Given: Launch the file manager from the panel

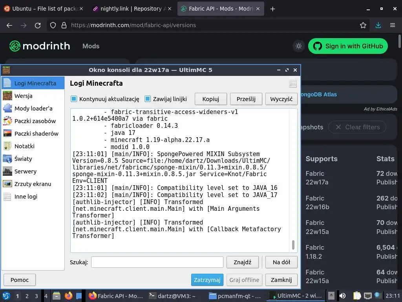Looking at the screenshot, I should pos(57,296).
